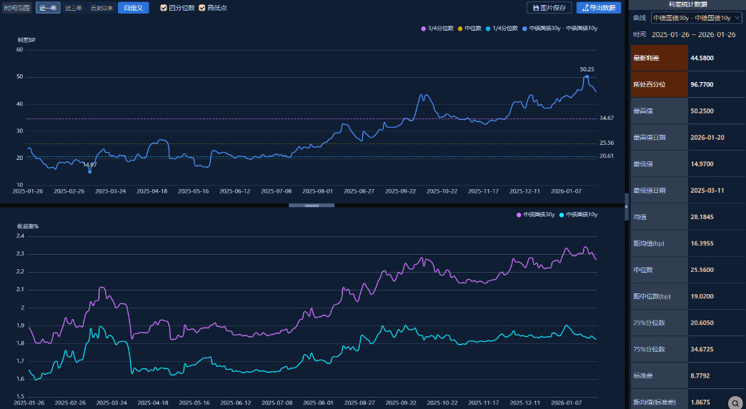Hide the 中债国债10y yield series in legend
746x409 pixels.
[x=562, y=214]
